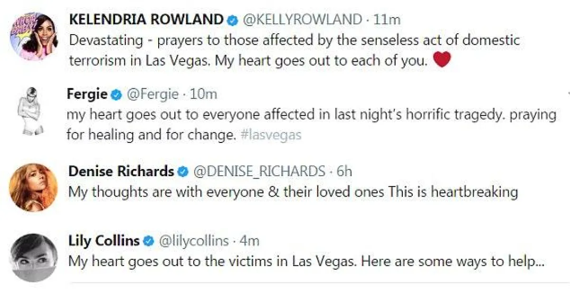Open the KELENDRIA ROWLAND display name
570x302 pixels.
pos(146,20)
